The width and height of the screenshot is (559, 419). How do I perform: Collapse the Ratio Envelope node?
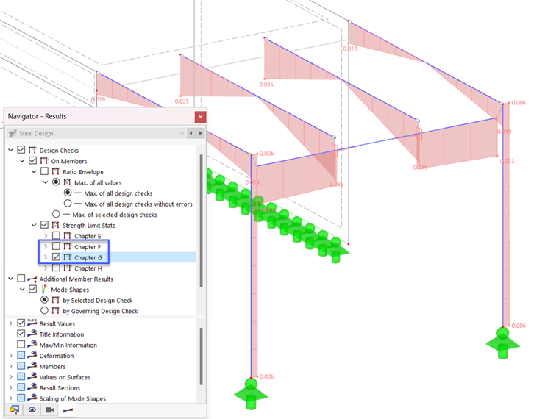pos(34,171)
